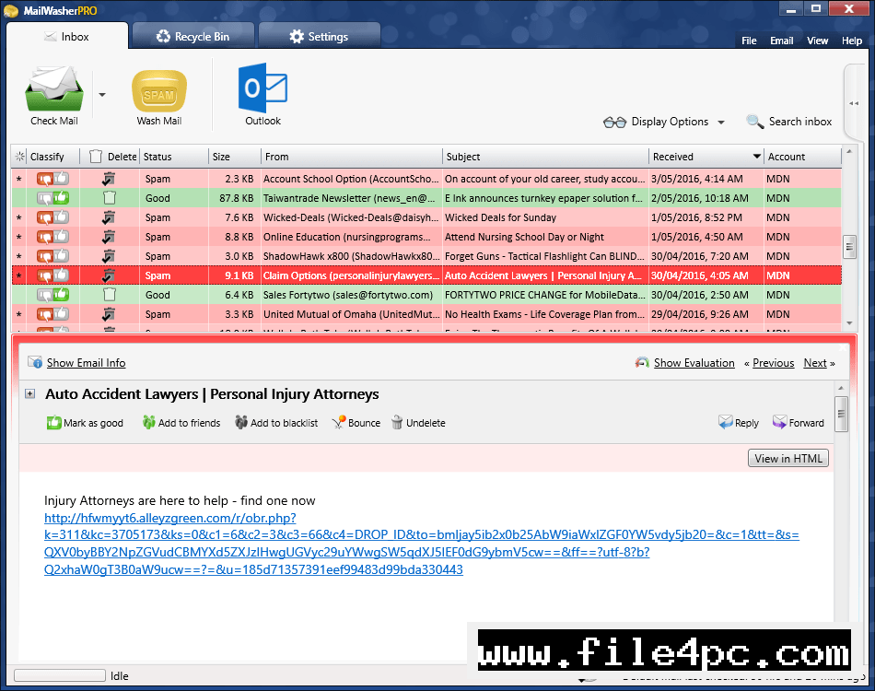The width and height of the screenshot is (875, 691).
Task: Expand the email header plus box
Action: [30, 394]
